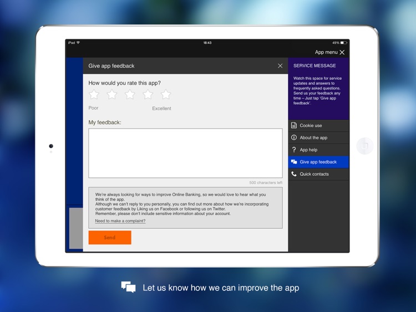The height and width of the screenshot is (312, 416).
Task: Click the App help question mark icon
Action: (294, 150)
